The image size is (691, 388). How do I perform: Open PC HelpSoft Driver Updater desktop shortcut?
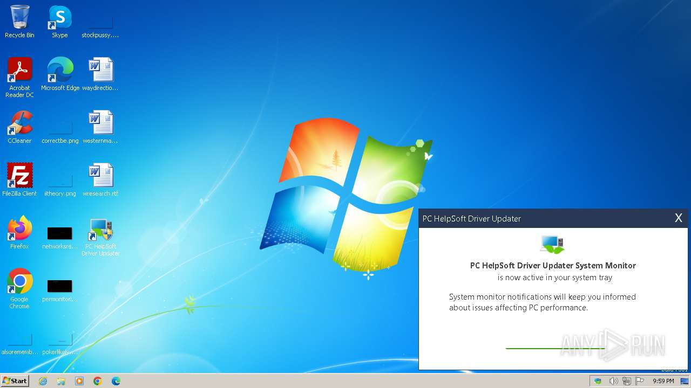coord(100,237)
